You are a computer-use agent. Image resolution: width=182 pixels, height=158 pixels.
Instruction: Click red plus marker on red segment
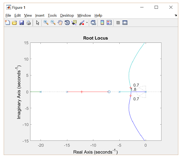(x=82, y=92)
